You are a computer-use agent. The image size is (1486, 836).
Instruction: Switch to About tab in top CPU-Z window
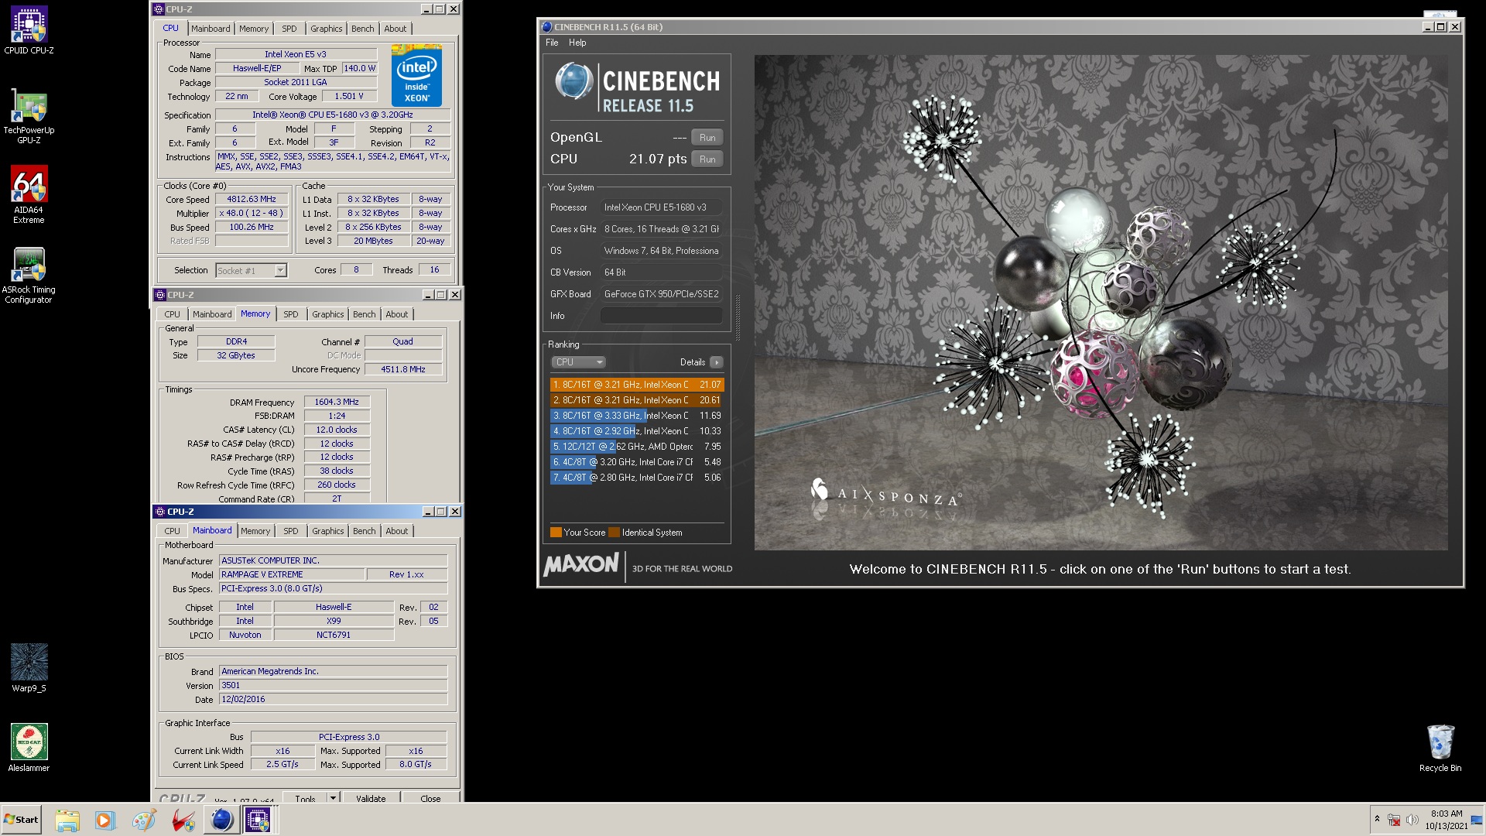[x=395, y=29]
